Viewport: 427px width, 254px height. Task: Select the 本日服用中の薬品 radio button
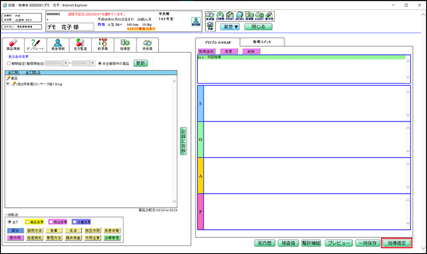coord(100,62)
